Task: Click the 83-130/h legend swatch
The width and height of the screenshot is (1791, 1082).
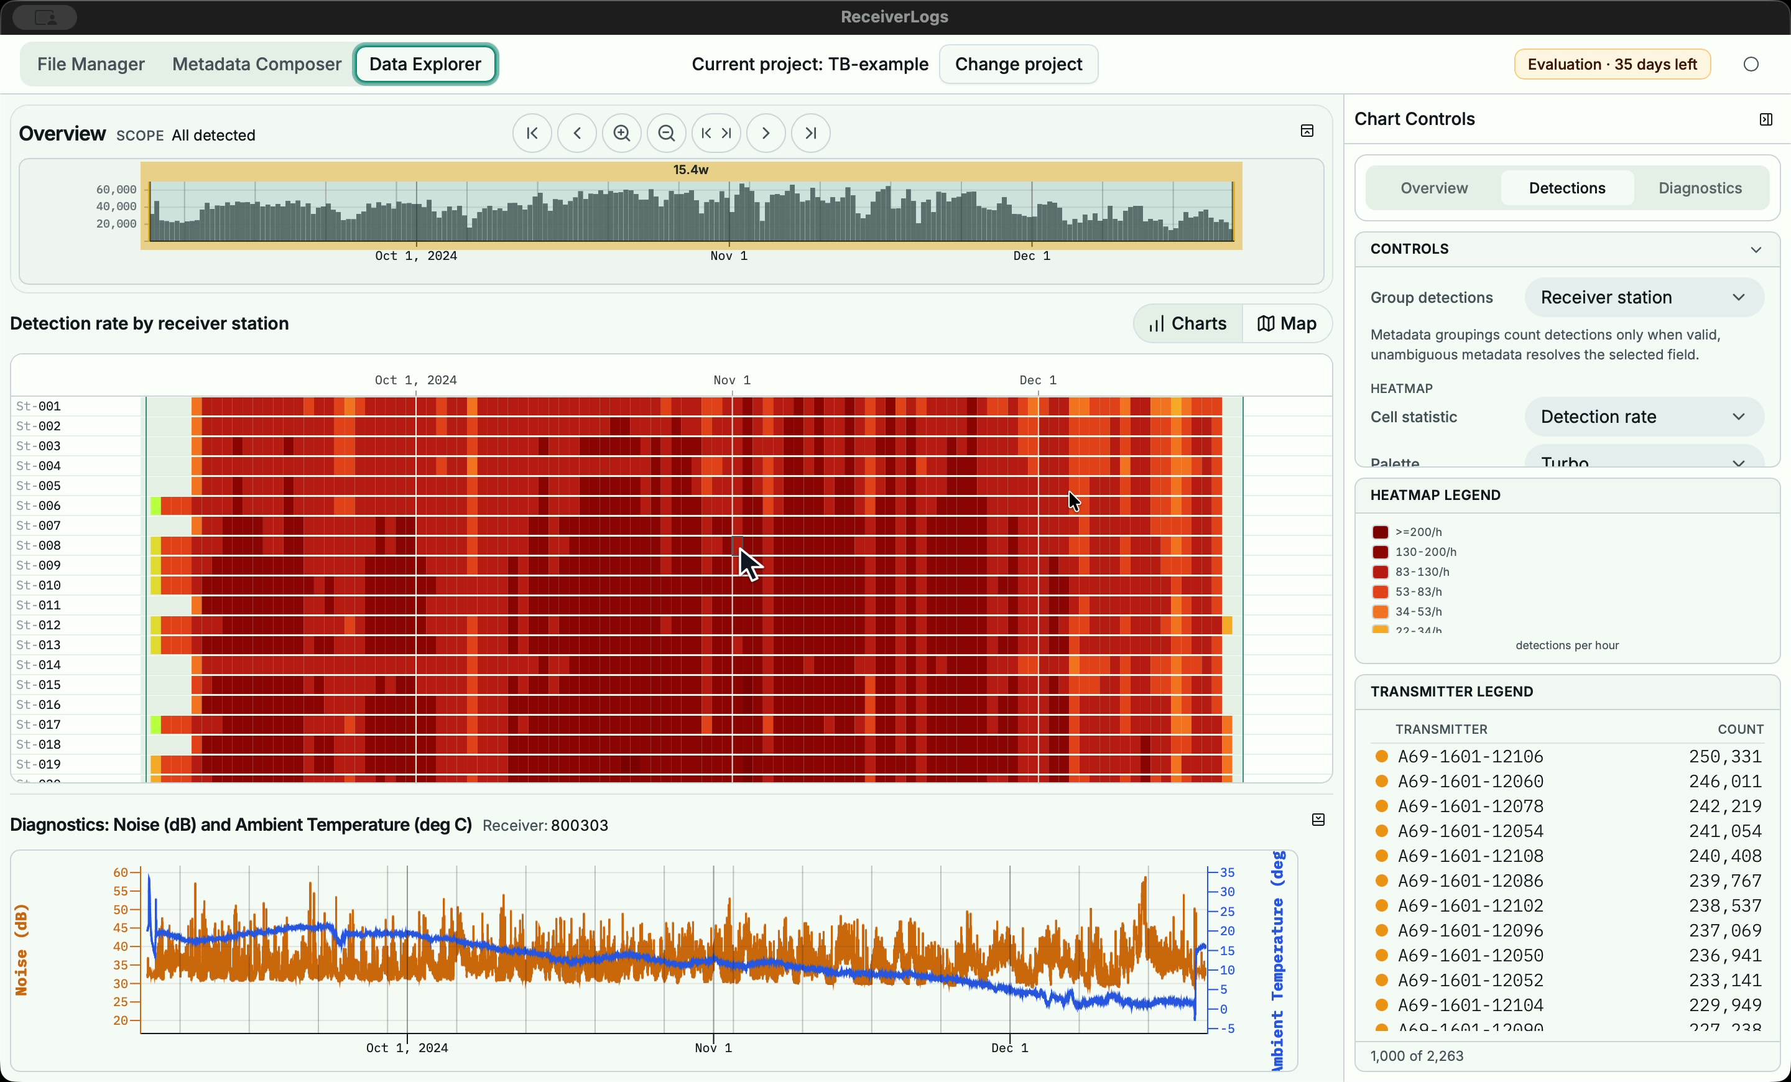Action: pyautogui.click(x=1379, y=572)
